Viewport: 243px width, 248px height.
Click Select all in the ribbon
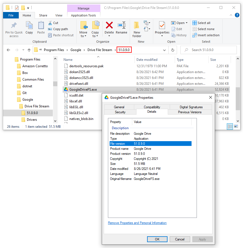click(201, 23)
